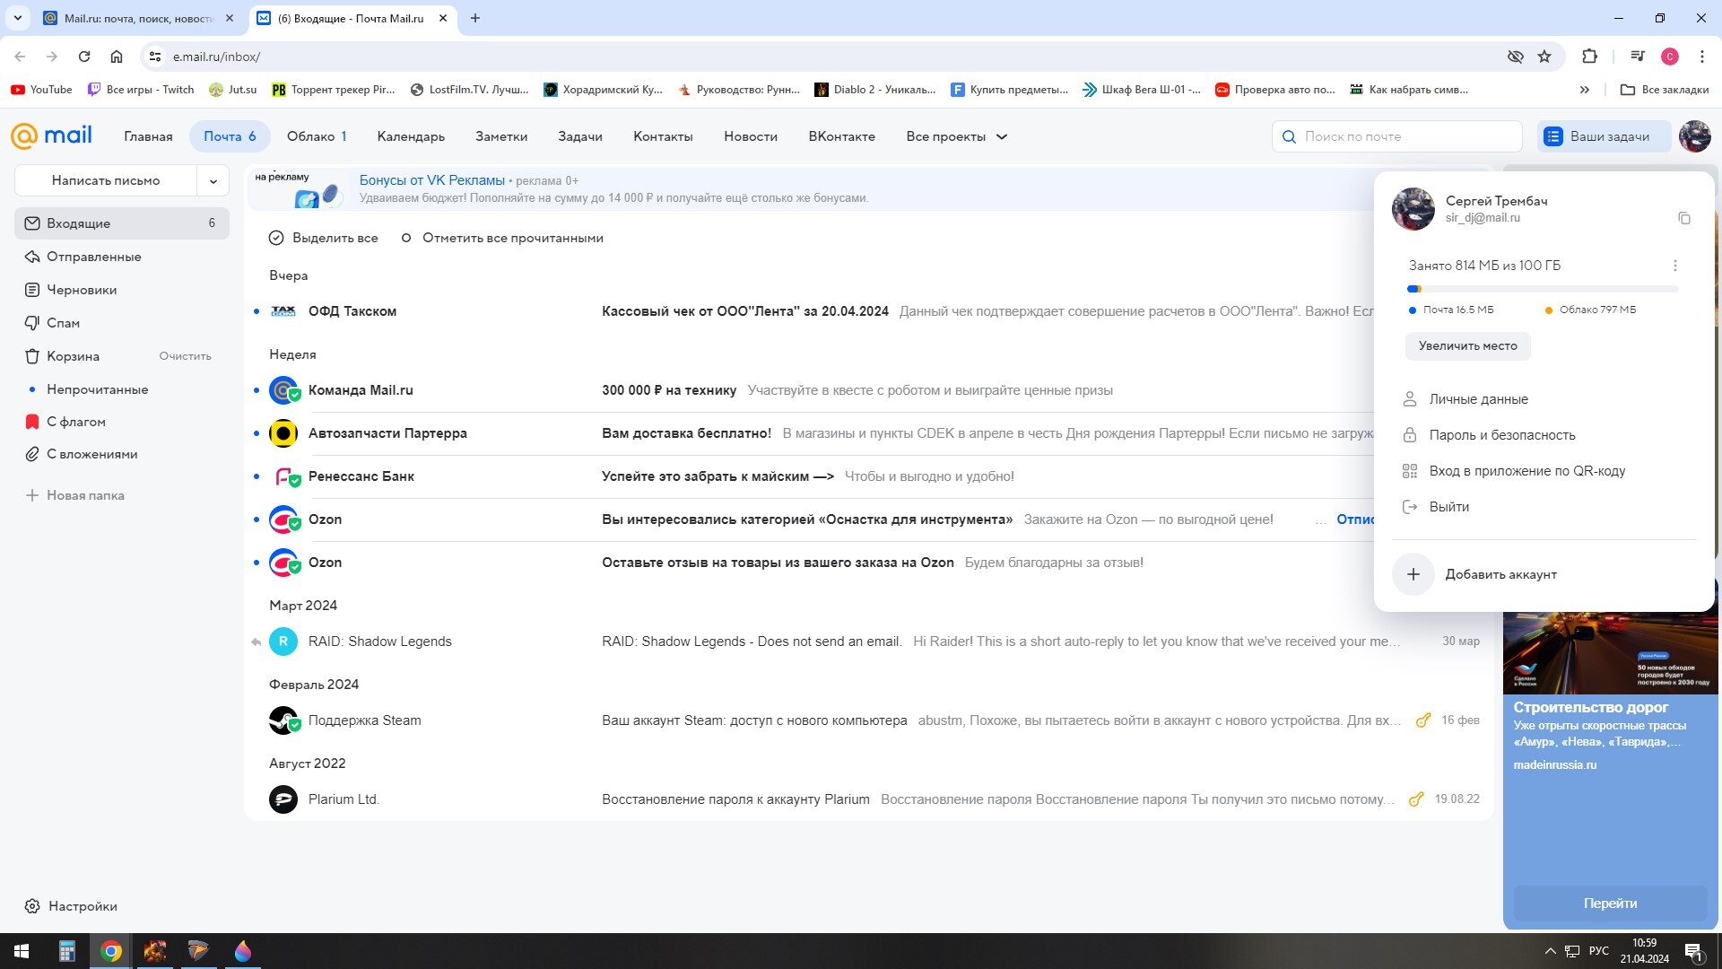The width and height of the screenshot is (1722, 969).
Task: Click Поддержка Steam avatar icon
Action: pyautogui.click(x=283, y=720)
